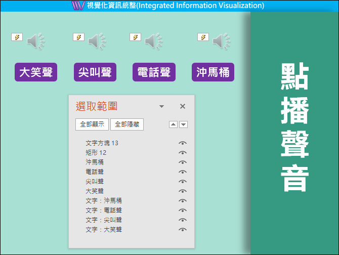Click the send backward down arrow
339x255 pixels.
click(x=183, y=124)
